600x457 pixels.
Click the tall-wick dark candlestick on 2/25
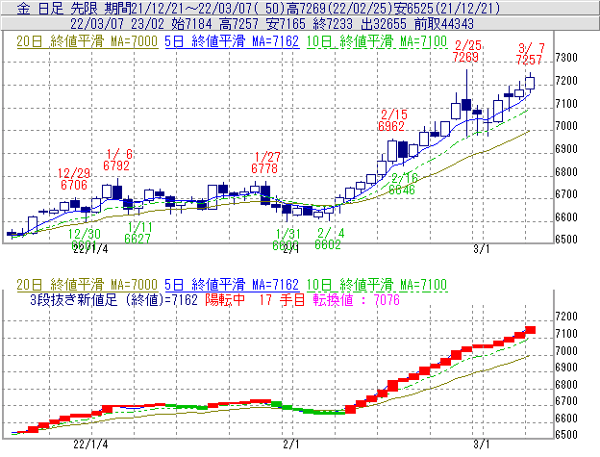(466, 104)
